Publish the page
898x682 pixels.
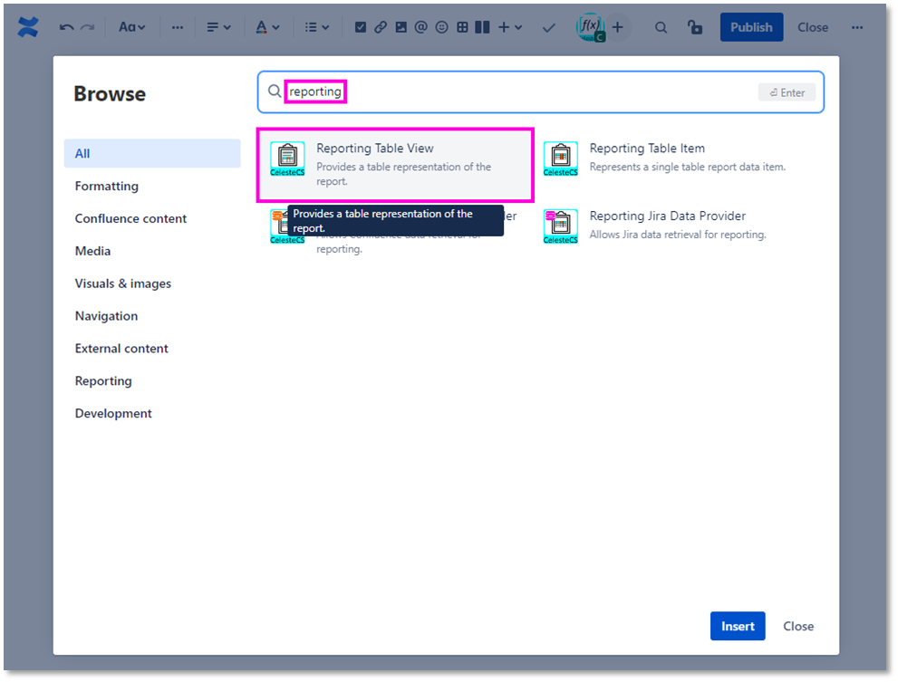tap(751, 27)
